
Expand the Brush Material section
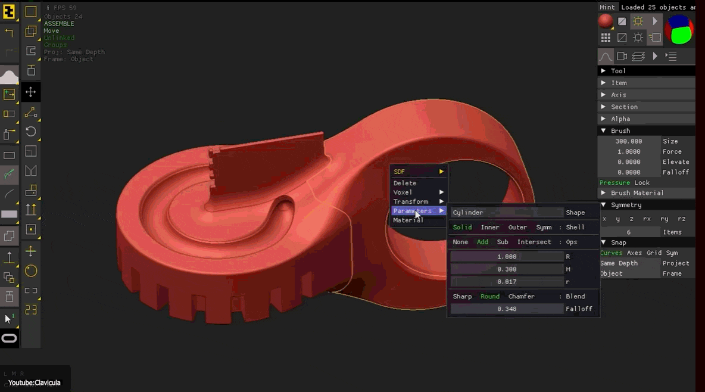click(647, 193)
